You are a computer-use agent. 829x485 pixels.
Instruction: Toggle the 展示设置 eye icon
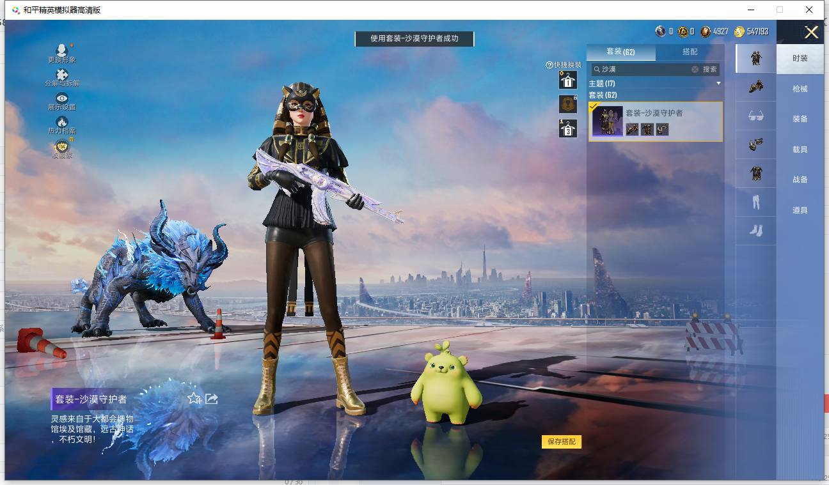coord(61,98)
